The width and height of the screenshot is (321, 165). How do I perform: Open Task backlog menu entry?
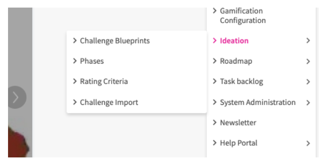coord(241,82)
